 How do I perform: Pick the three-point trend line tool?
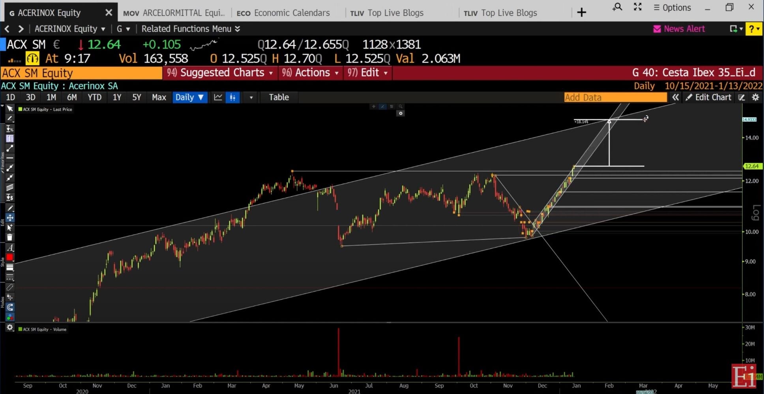point(10,168)
